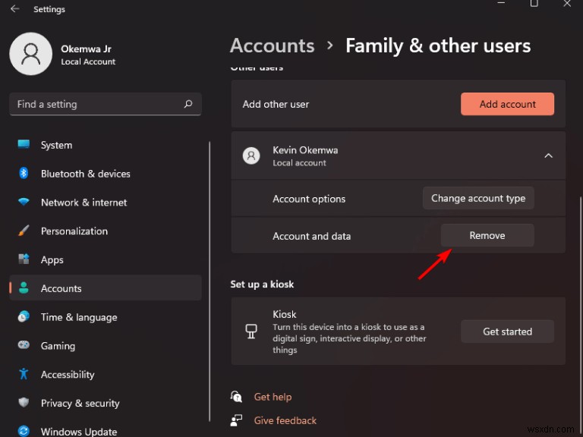Go to Apps settings
The height and width of the screenshot is (437, 583).
[x=106, y=259]
